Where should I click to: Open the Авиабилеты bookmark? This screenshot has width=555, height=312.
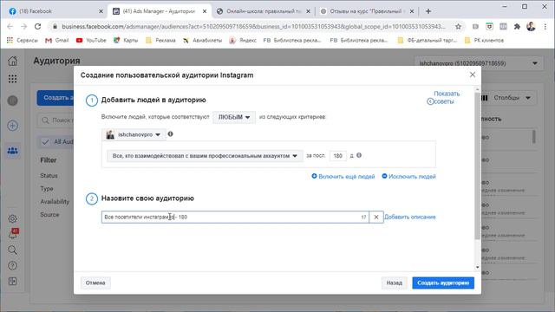(x=202, y=41)
